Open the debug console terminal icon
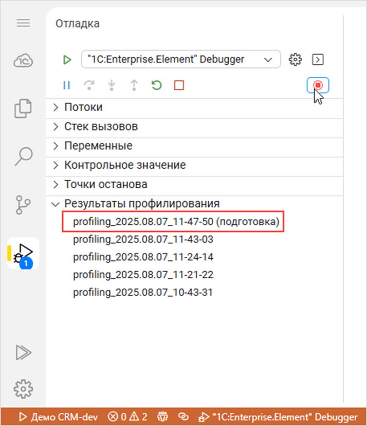 coord(318,59)
